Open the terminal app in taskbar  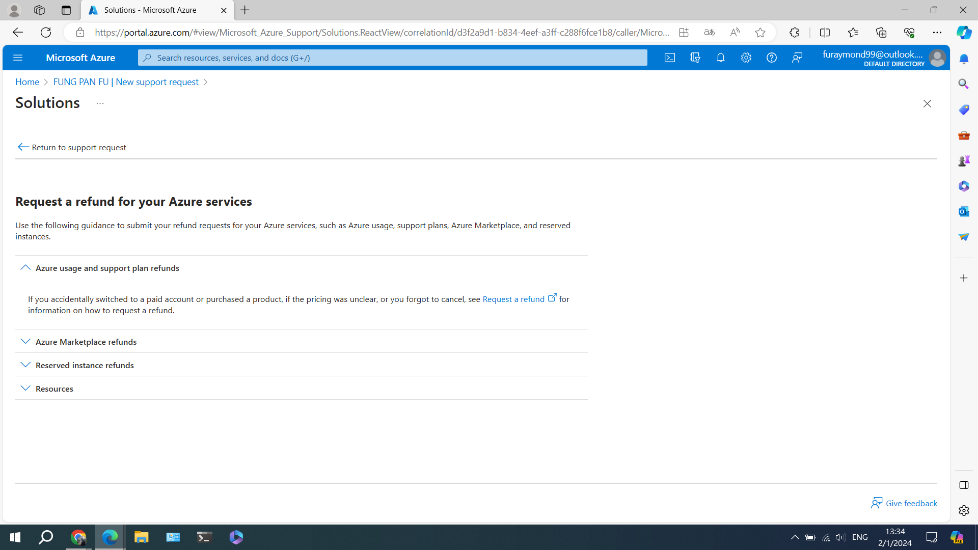[x=204, y=537]
